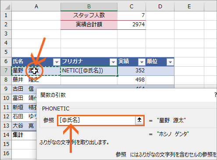Viewport: 217px width, 160px height.
Task: Click the 古田 信 name cell
Action: click(24, 89)
